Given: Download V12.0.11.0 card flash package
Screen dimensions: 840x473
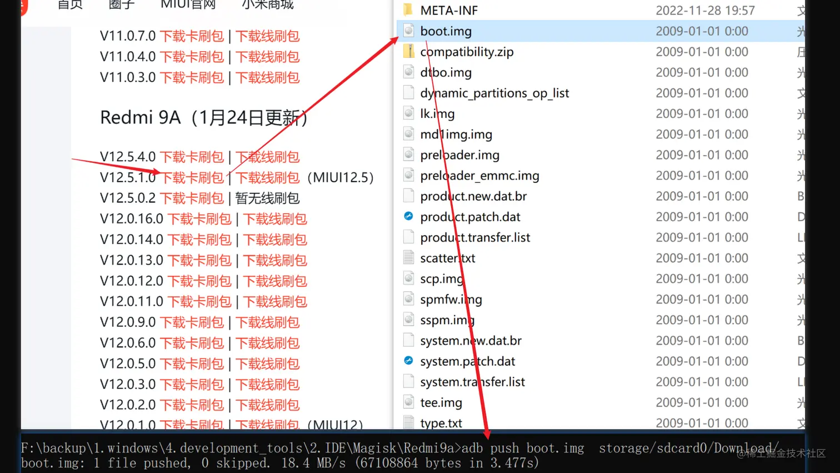Looking at the screenshot, I should 199,301.
